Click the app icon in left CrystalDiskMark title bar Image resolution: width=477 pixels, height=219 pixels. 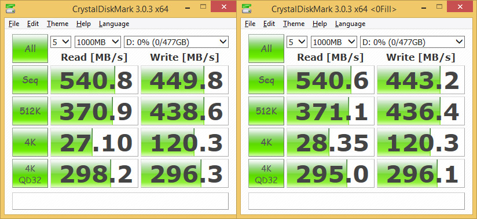[x=10, y=9]
